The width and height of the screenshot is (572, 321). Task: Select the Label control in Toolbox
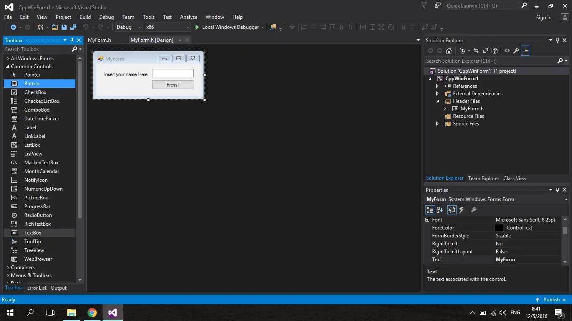tap(39, 127)
